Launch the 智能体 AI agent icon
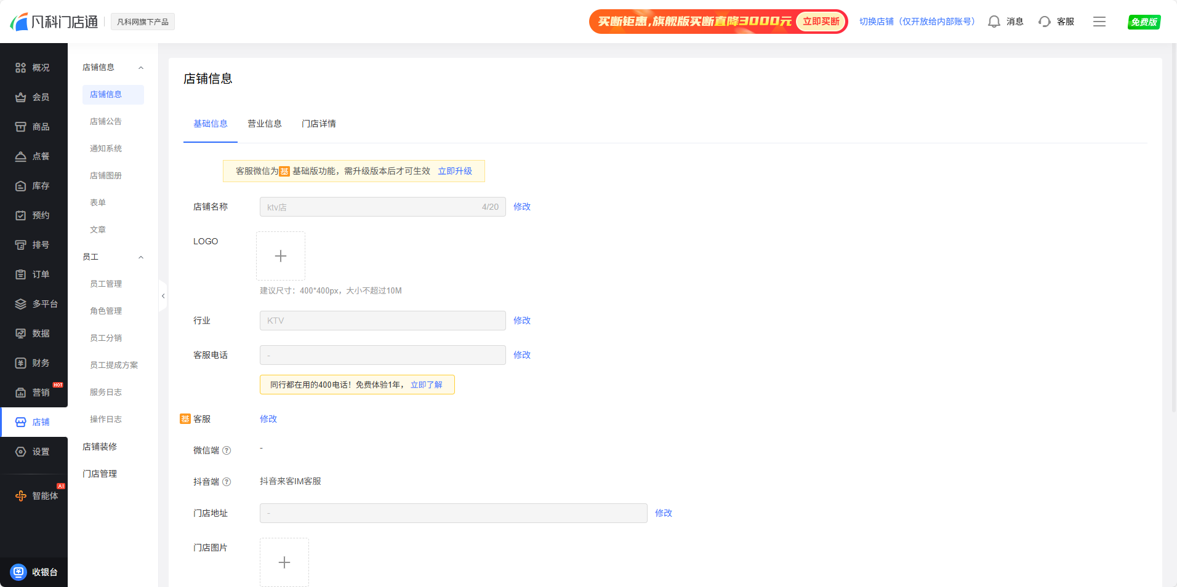The image size is (1177, 587). [20, 496]
